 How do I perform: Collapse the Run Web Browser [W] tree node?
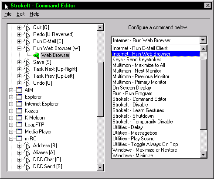(x=19, y=48)
